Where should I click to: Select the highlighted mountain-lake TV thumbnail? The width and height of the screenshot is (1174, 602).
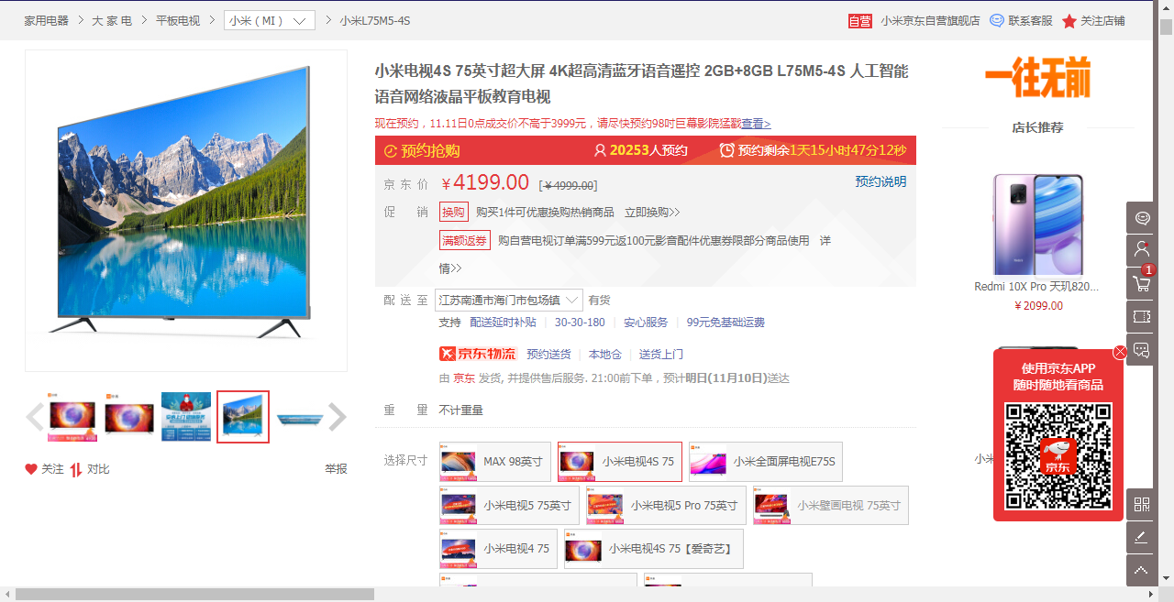pos(243,417)
